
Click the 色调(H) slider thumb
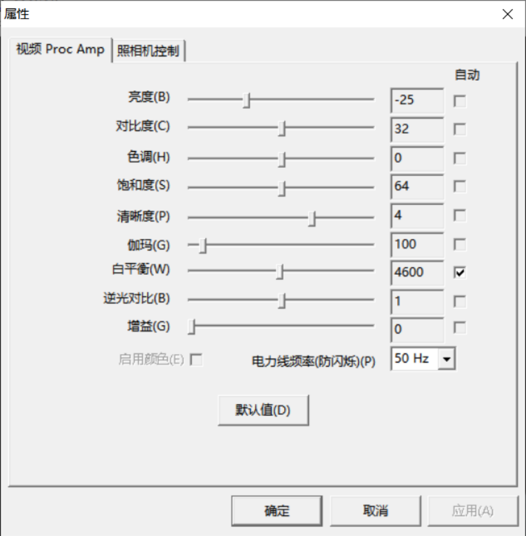click(x=282, y=159)
